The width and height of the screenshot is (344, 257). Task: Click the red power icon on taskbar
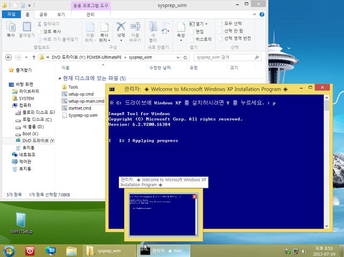[x=30, y=251]
